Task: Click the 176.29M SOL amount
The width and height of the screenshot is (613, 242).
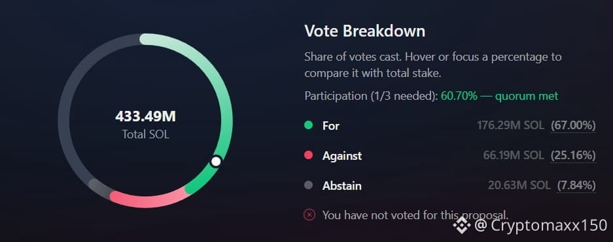Action: (510, 125)
